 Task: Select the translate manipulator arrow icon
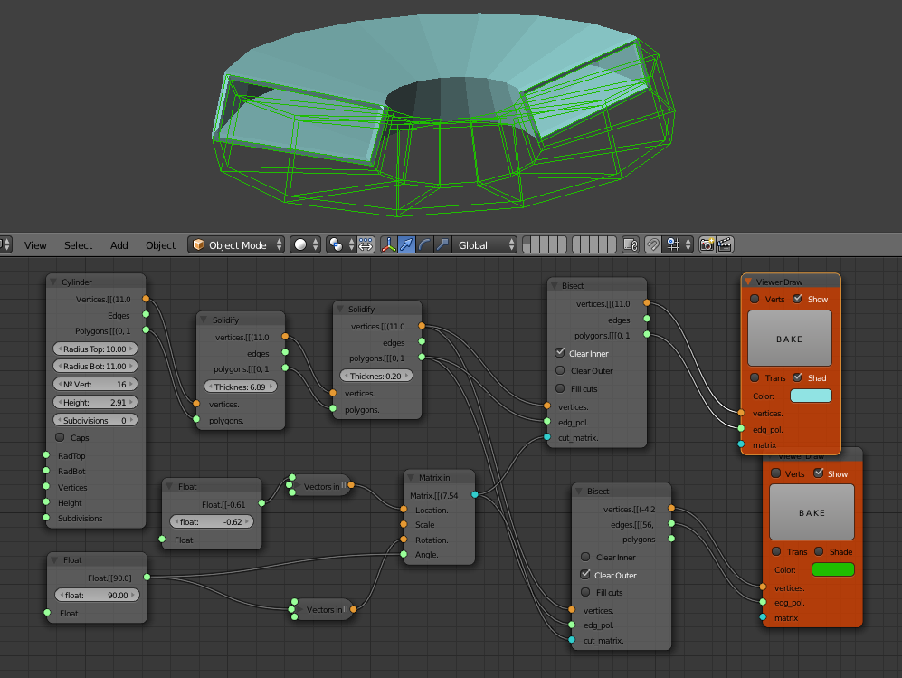406,244
